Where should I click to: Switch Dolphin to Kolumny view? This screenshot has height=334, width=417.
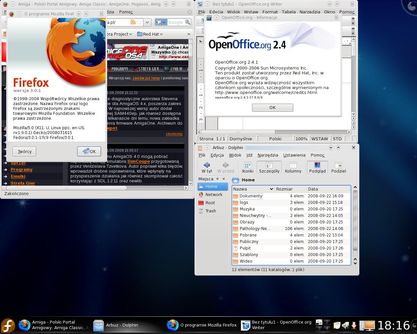point(293,167)
